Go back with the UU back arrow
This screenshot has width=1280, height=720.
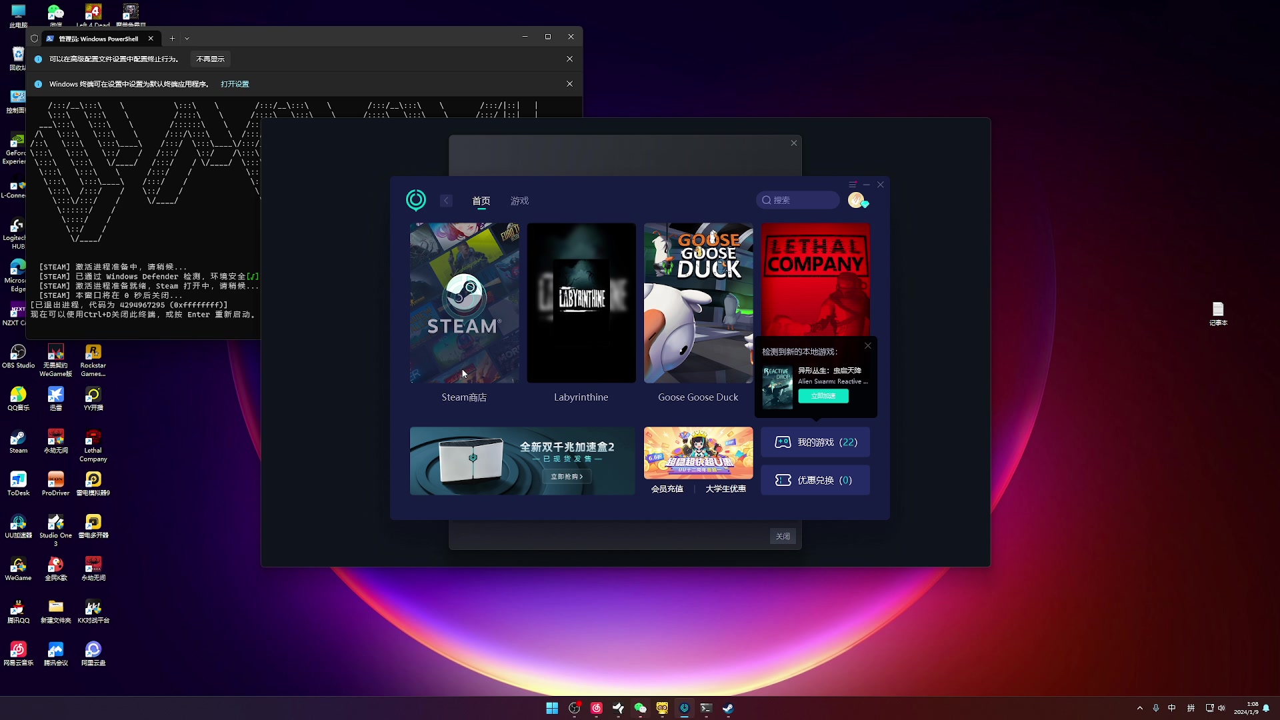[446, 201]
